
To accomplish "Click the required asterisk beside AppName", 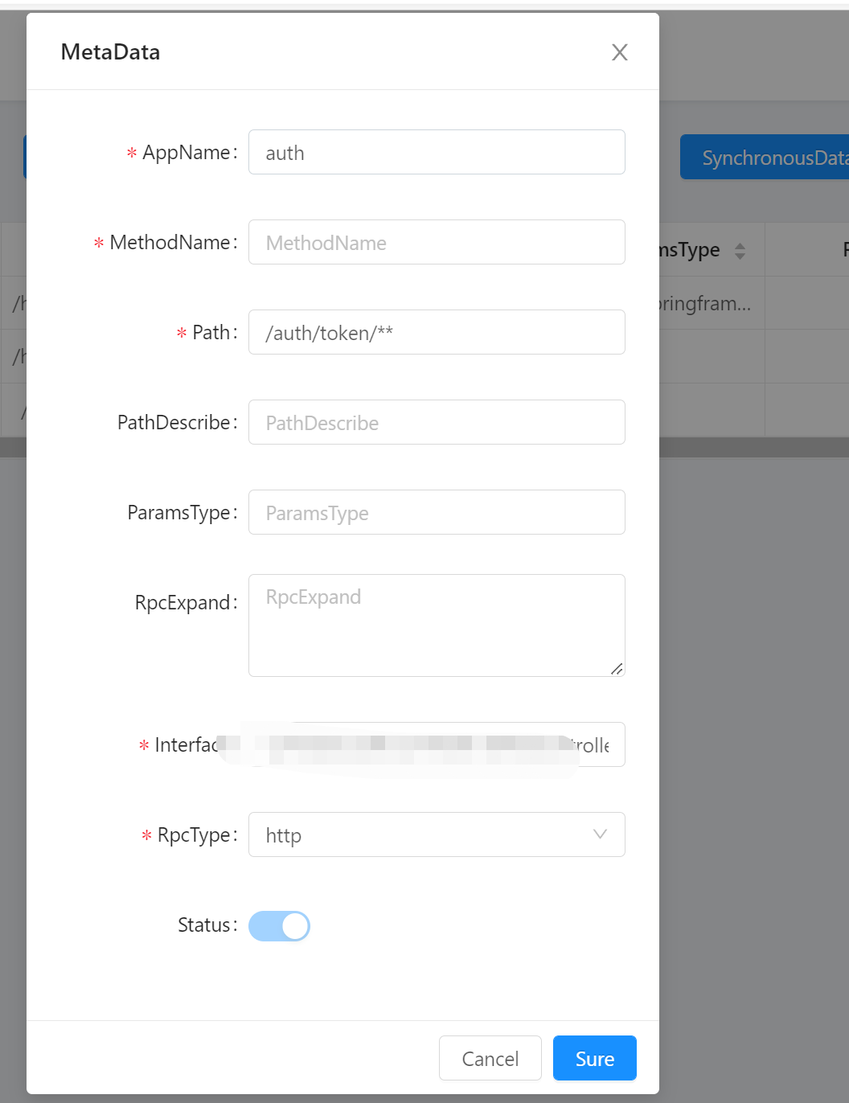I will coord(130,153).
